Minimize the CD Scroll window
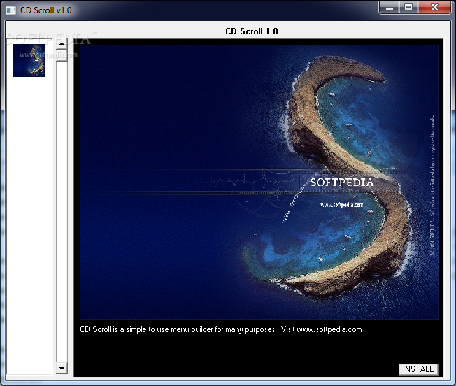 pyautogui.click(x=390, y=7)
